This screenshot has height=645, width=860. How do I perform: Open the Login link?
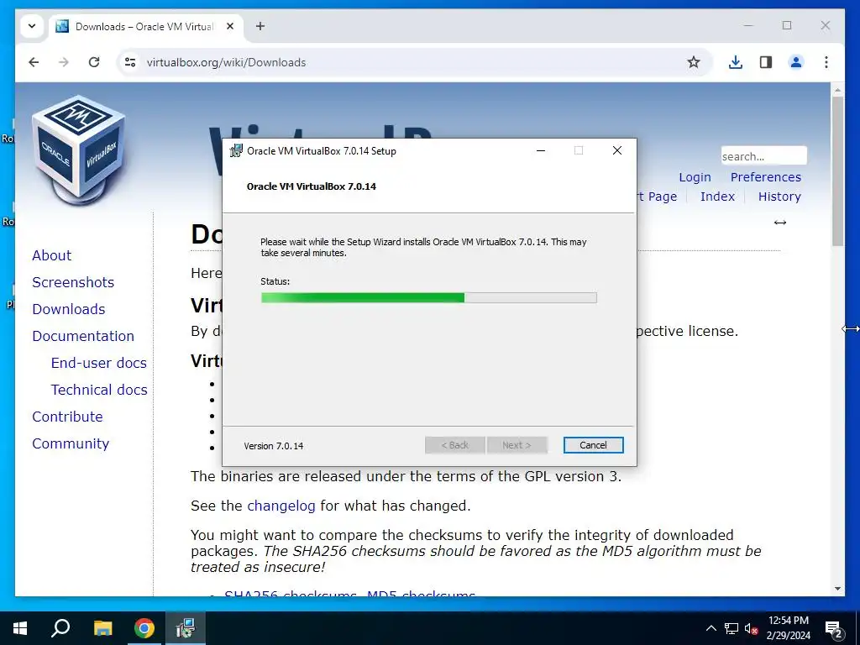(x=695, y=177)
